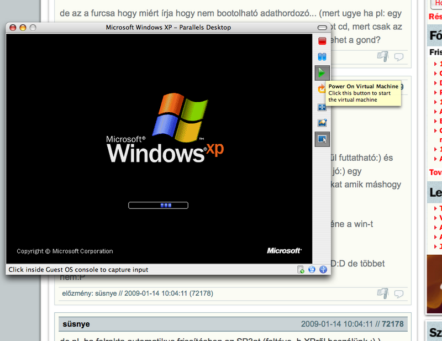Toggle the mouse capture mode icon in sidebar
The image size is (442, 341).
[322, 139]
